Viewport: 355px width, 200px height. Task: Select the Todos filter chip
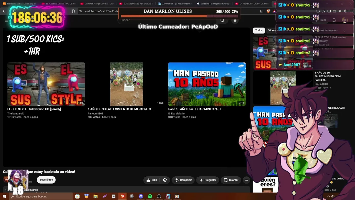click(x=259, y=31)
